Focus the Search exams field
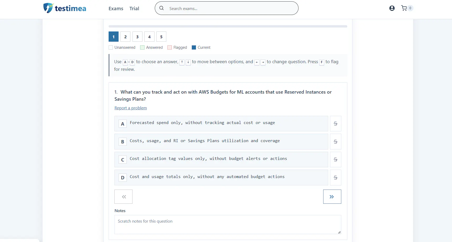The image size is (452, 242). [x=227, y=8]
